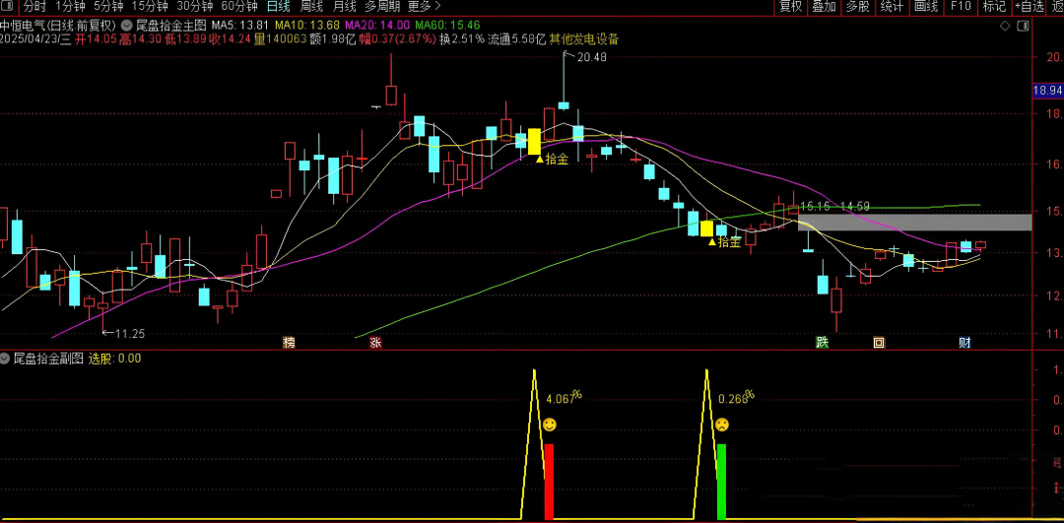Toggle the 叠加 overlay option

824,7
